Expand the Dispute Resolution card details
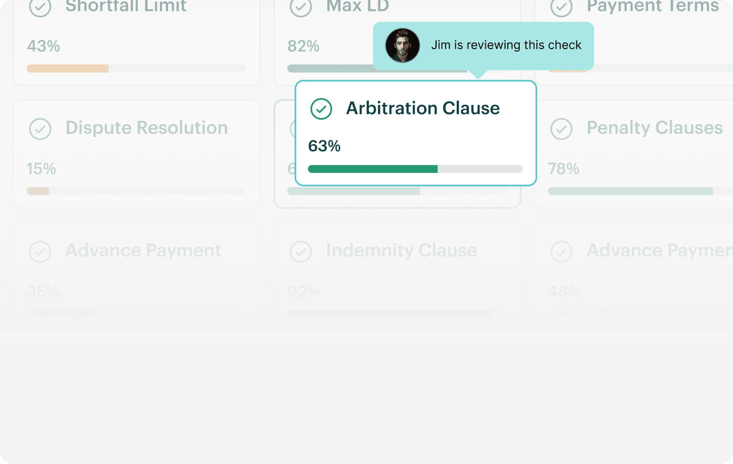This screenshot has height=464, width=733. click(137, 153)
